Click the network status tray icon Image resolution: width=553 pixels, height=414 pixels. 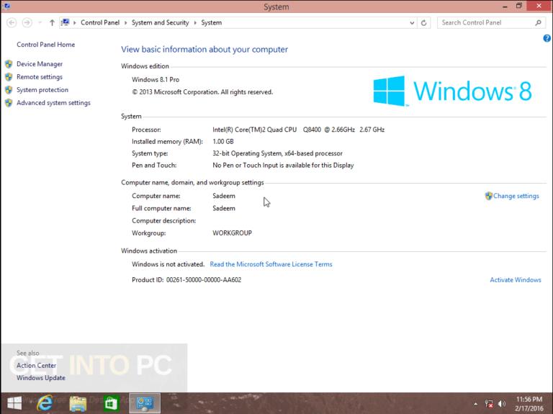489,404
